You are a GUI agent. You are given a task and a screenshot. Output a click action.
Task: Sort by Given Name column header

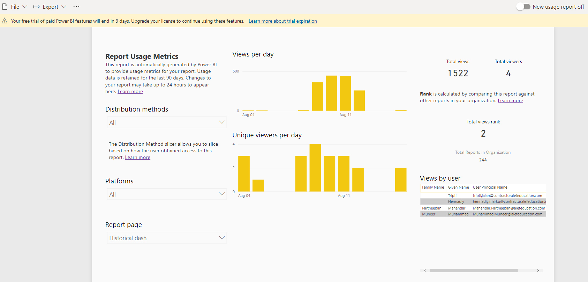(x=458, y=187)
